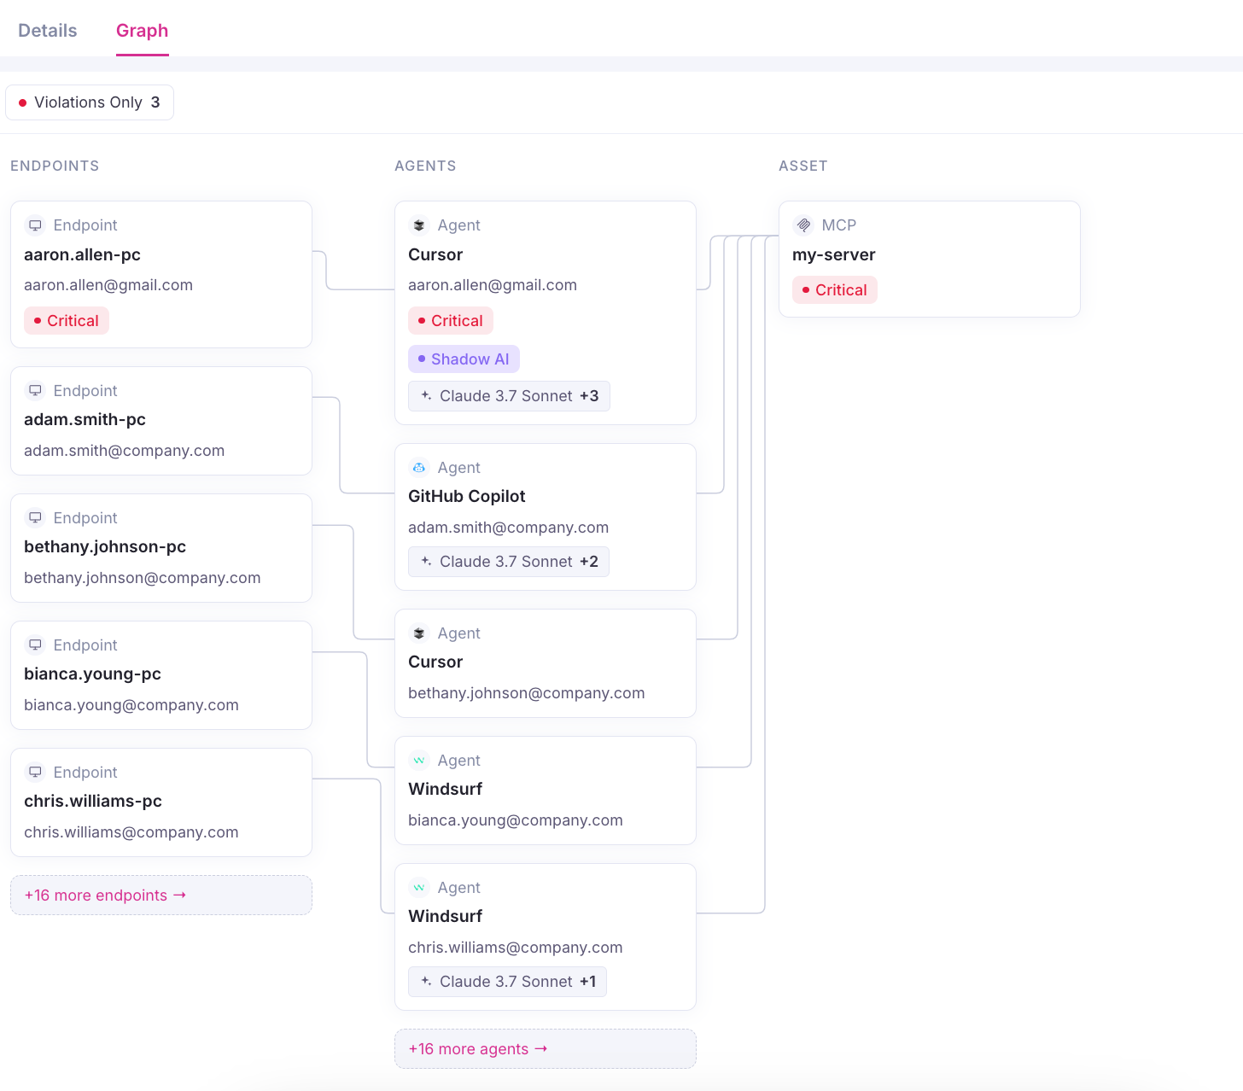Click the Shadow AI badge
The image size is (1243, 1091).
464,359
